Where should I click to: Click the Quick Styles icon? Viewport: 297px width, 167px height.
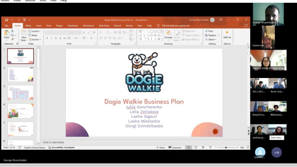pos(177,33)
